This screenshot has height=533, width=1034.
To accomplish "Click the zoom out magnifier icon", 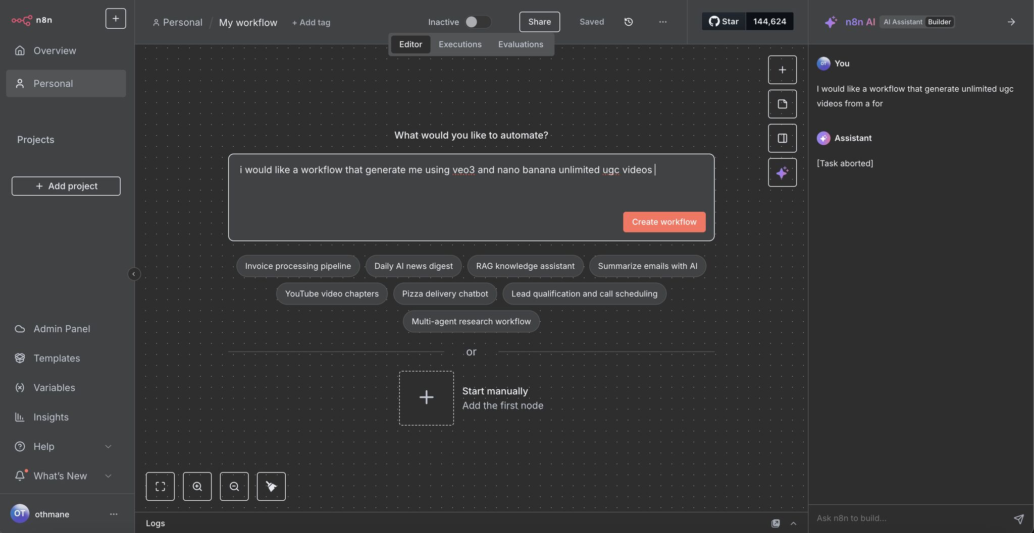I will coord(234,486).
